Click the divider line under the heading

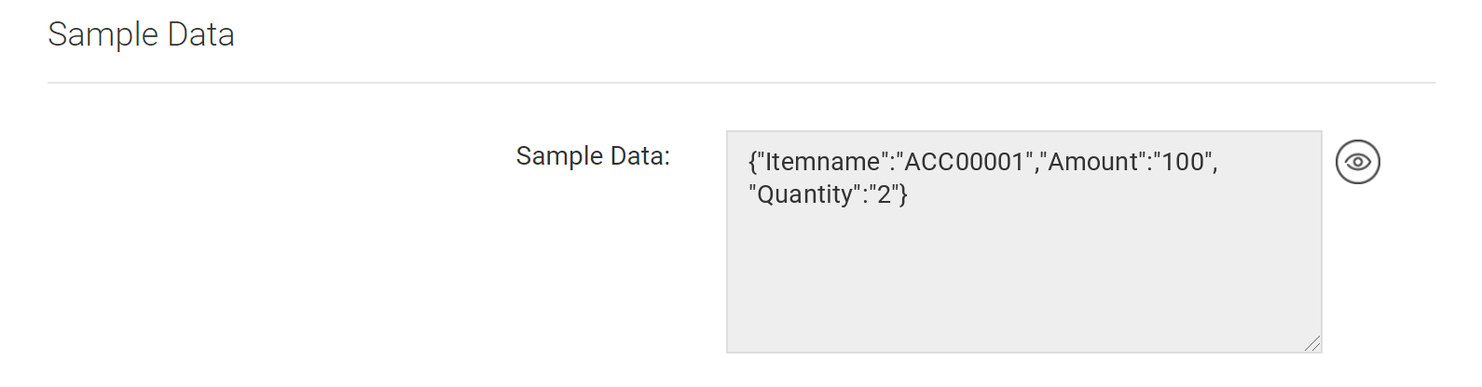[x=741, y=83]
